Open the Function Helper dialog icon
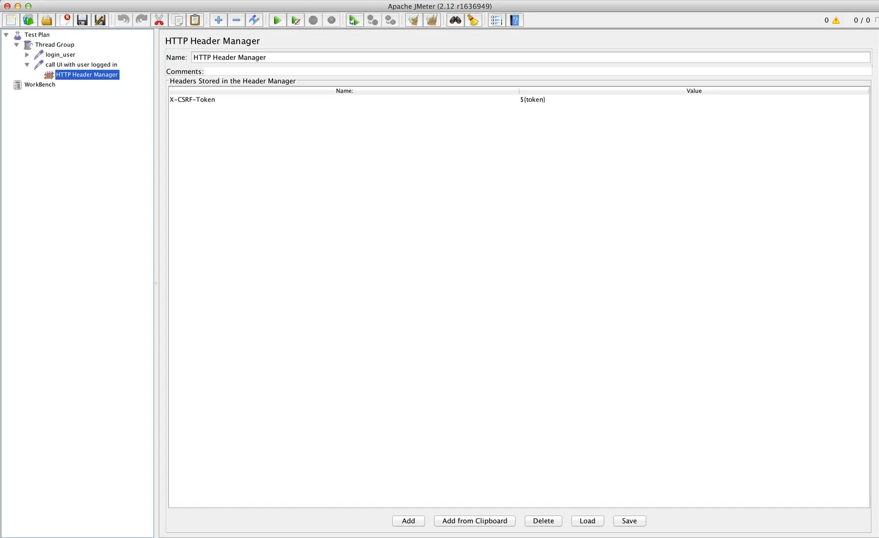The height and width of the screenshot is (538, 879). (497, 20)
